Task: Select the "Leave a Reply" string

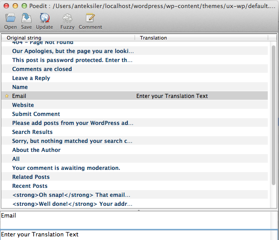Action: point(31,78)
